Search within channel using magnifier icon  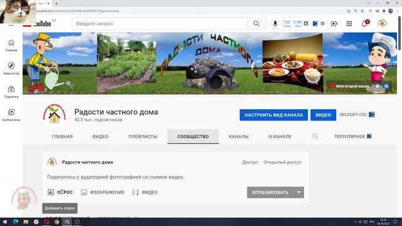315,136
